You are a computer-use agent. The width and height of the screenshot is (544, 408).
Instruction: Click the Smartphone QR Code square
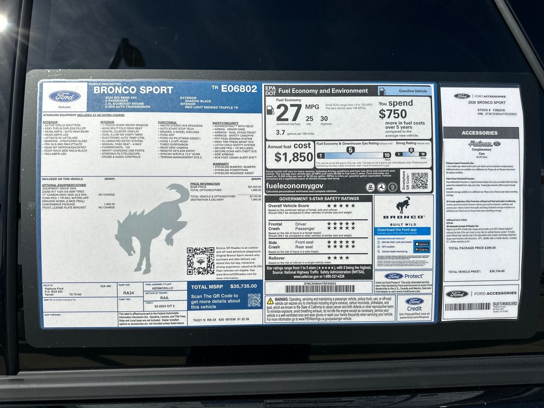click(x=420, y=180)
